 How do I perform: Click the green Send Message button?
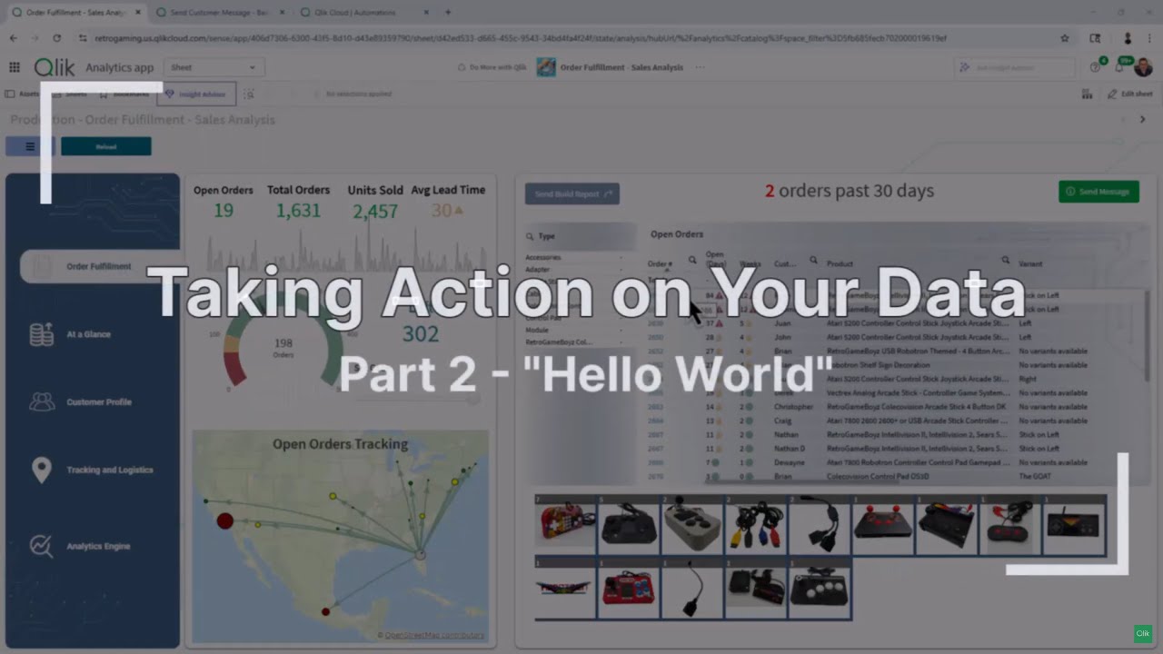pos(1098,192)
